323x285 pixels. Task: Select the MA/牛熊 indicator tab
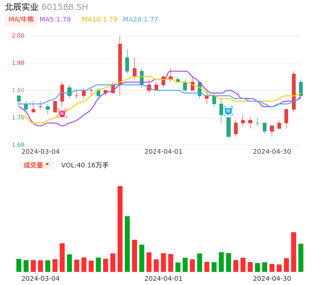pyautogui.click(x=21, y=20)
